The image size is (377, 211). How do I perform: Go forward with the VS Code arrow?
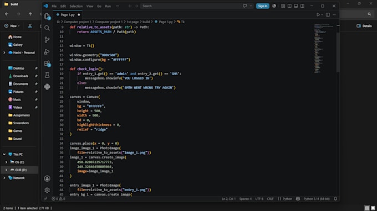coord(136,6)
